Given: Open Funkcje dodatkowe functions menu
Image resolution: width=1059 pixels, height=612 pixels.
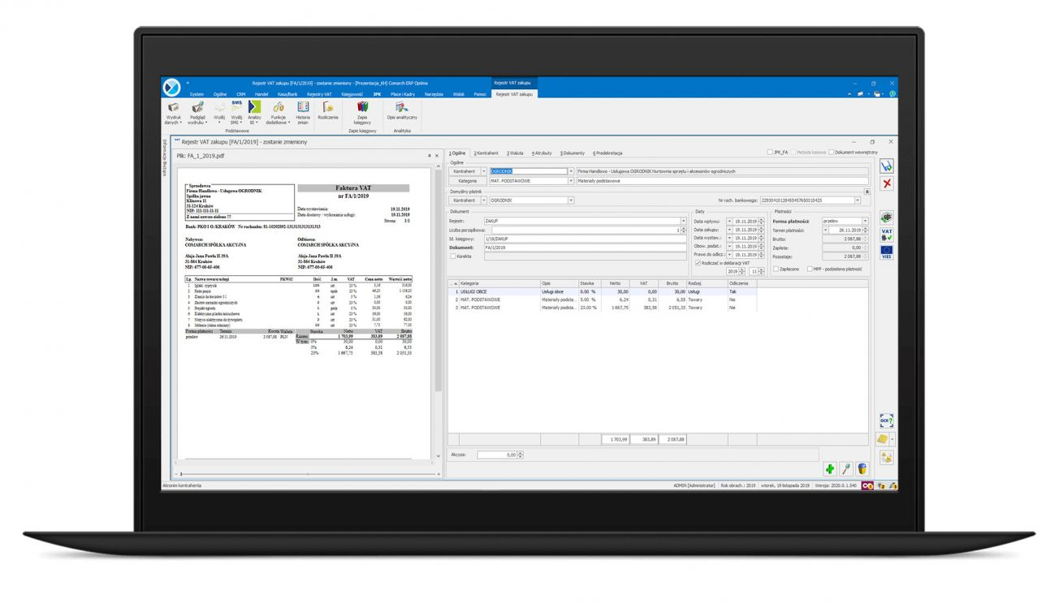Looking at the screenshot, I should (x=276, y=114).
